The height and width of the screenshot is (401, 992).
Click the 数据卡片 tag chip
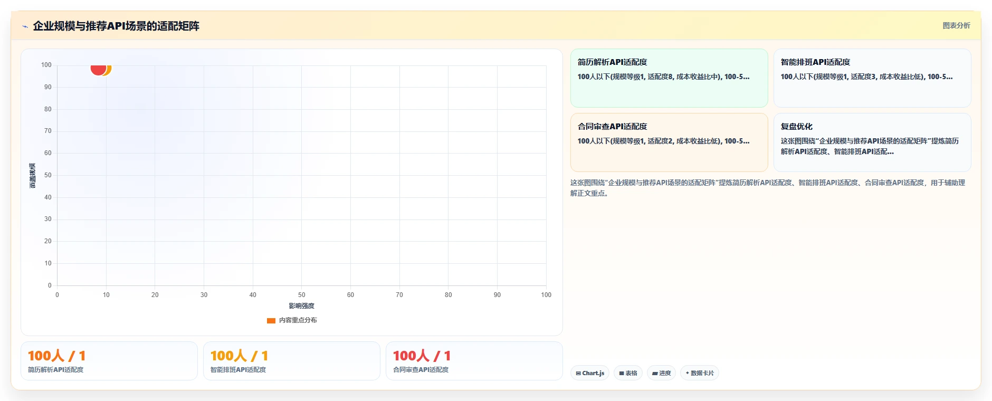coord(700,373)
